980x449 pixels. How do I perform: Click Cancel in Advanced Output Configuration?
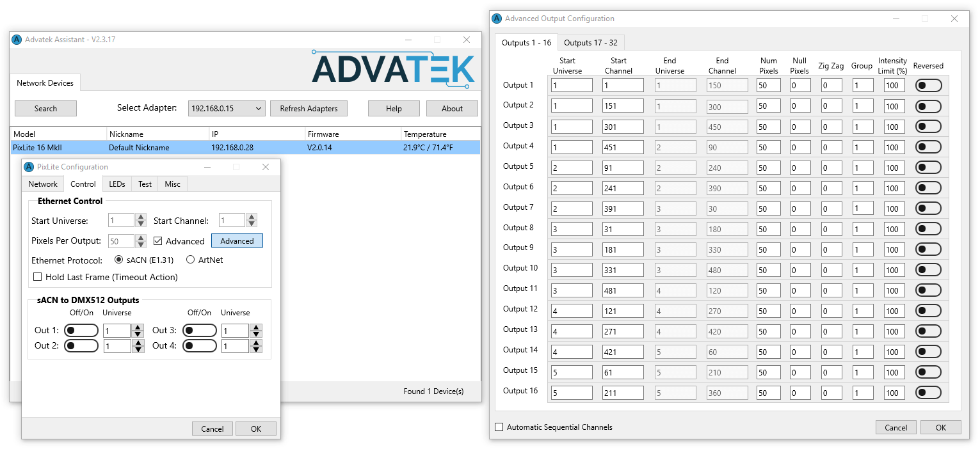click(896, 427)
